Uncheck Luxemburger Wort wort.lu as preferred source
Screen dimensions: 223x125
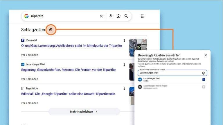click(x=204, y=80)
